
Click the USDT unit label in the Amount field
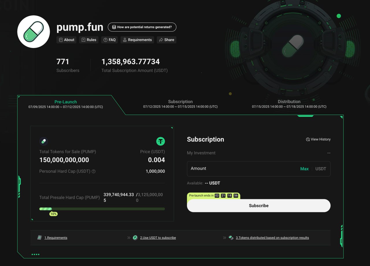click(321, 169)
